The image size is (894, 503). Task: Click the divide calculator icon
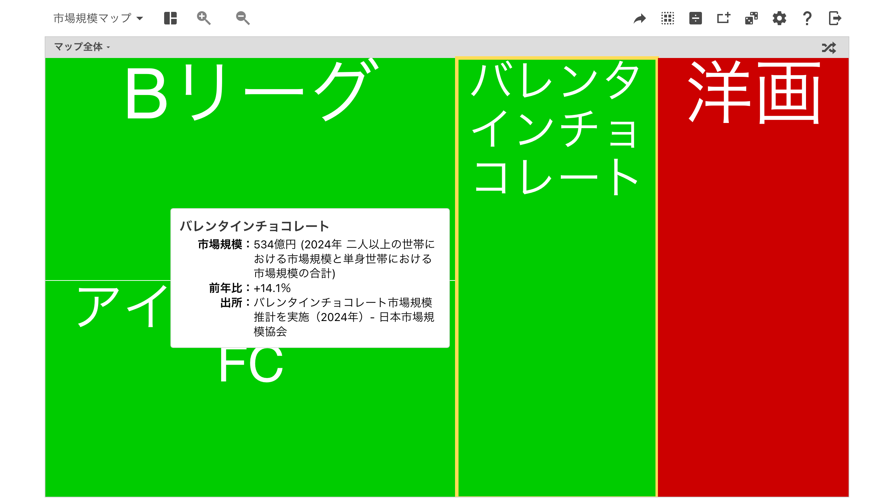coord(696,18)
